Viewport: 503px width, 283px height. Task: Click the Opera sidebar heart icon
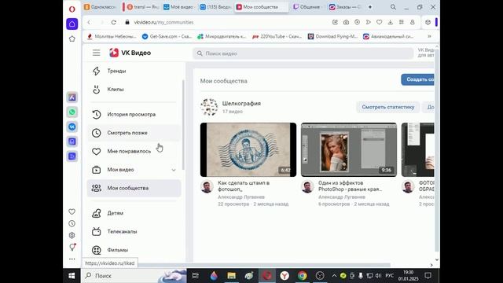click(x=72, y=211)
